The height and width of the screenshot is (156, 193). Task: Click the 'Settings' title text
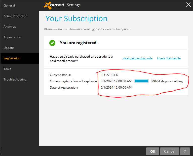click(74, 5)
